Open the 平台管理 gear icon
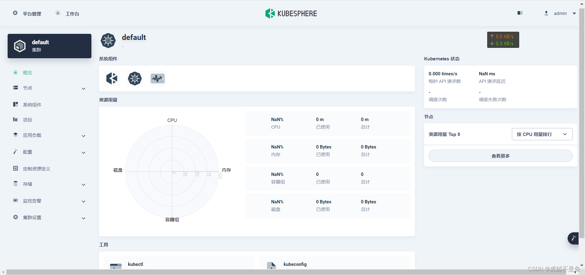 click(15, 13)
